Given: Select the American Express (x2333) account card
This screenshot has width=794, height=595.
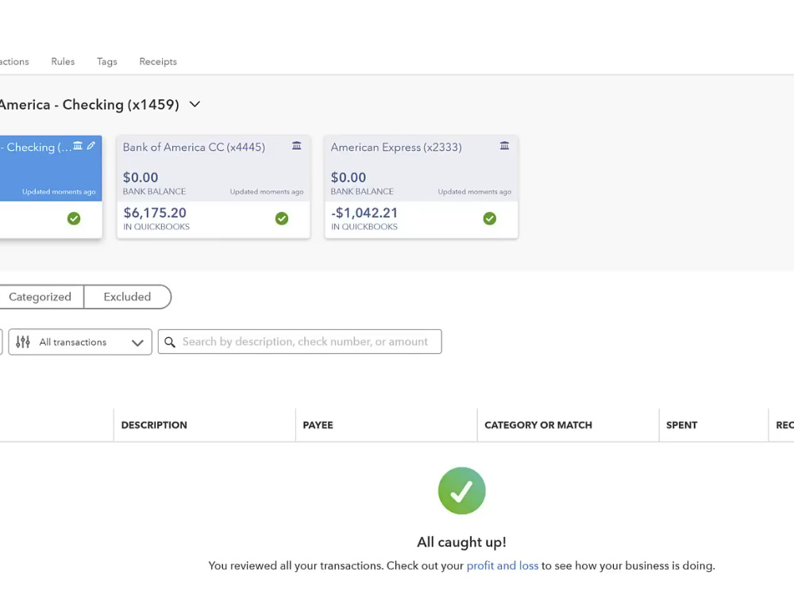Looking at the screenshot, I should (422, 186).
